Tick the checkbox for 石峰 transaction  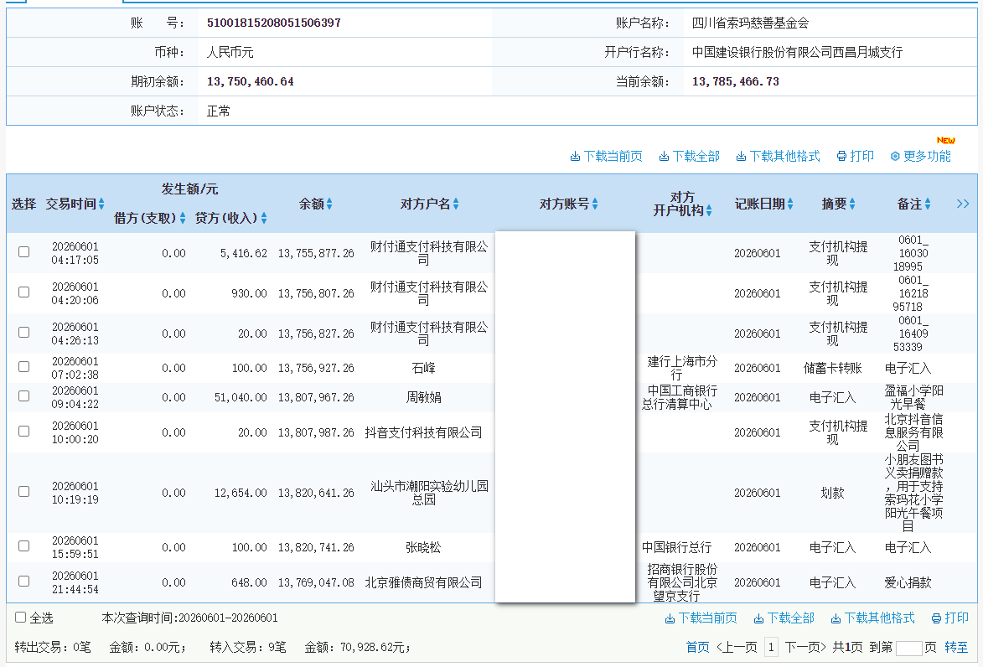23,367
